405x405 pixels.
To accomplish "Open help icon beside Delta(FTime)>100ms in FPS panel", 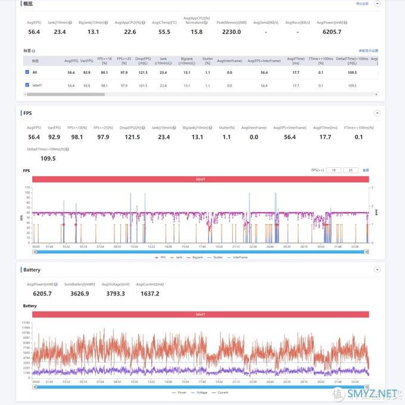I will pyautogui.click(x=67, y=149).
